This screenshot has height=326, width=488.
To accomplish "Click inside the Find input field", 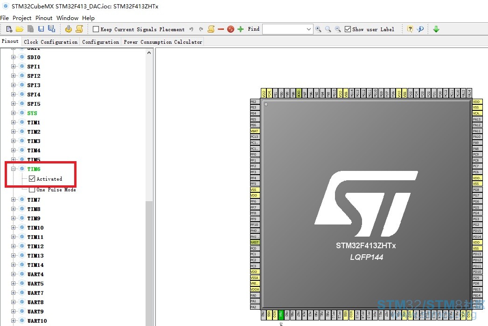I will 284,29.
